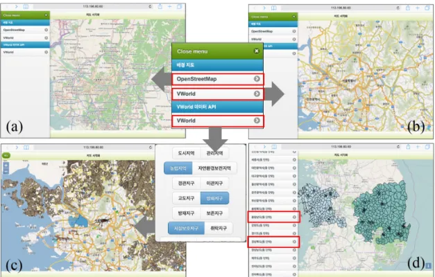Click forward arrow in panel (a) browser toolbar

pyautogui.click(x=17, y=7)
